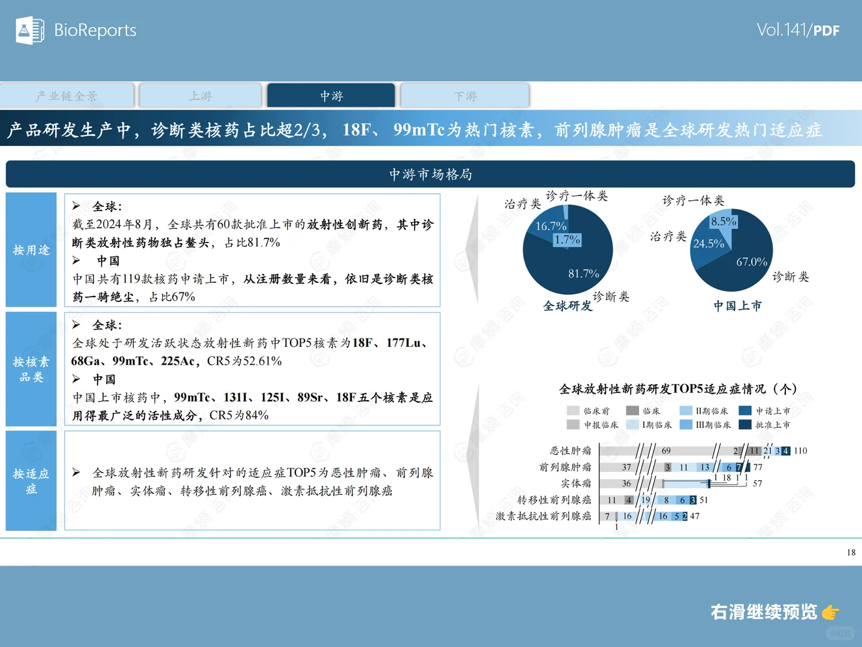Screen dimensions: 862x647
Task: Switch to the 下游 tab
Action: click(x=465, y=96)
